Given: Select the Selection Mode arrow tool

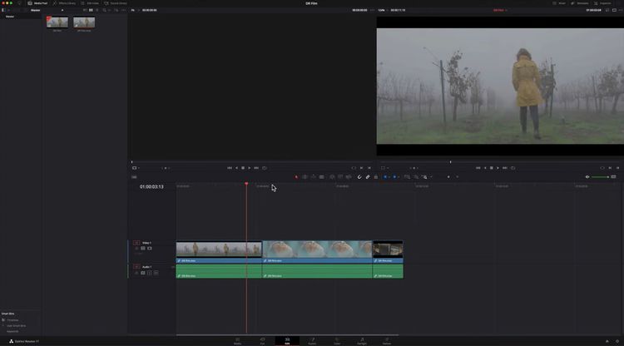Looking at the screenshot, I should tap(296, 177).
